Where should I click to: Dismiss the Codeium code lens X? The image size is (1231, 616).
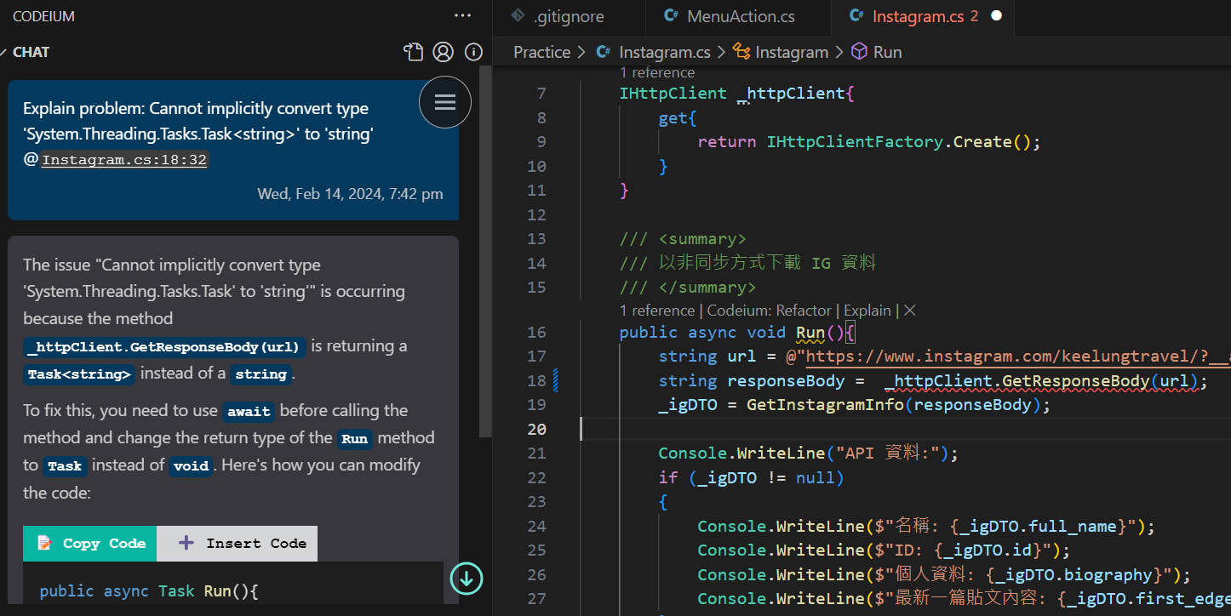[x=909, y=311]
